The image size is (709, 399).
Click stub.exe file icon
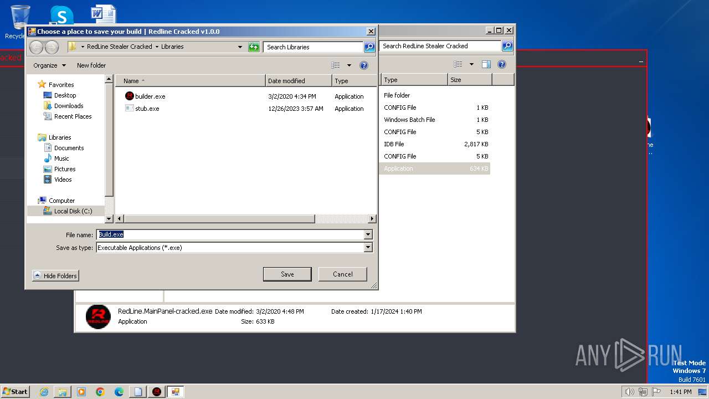tap(130, 108)
